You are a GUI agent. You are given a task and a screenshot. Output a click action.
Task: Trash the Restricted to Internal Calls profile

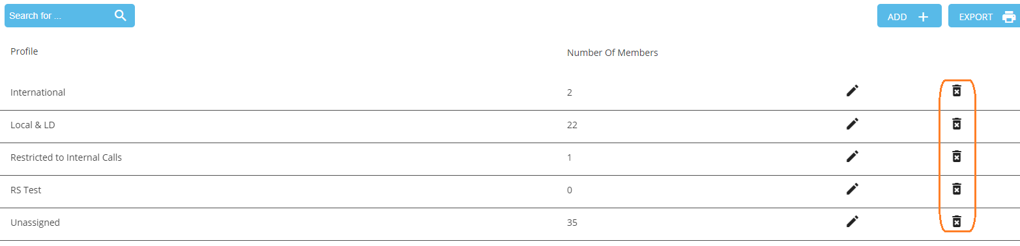[956, 156]
